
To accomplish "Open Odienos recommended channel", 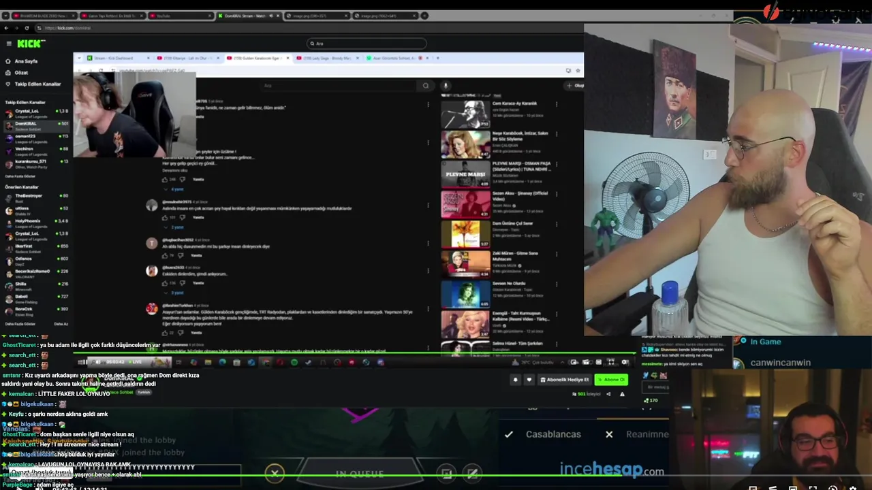I will (36, 261).
